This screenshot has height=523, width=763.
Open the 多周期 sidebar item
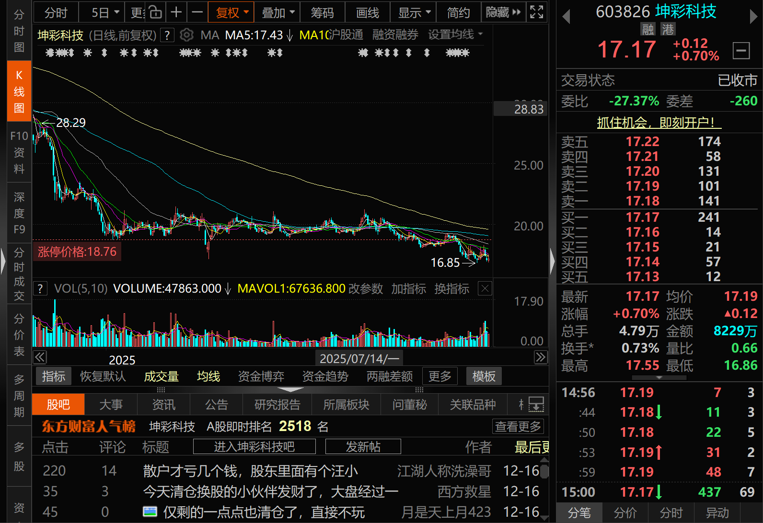(x=19, y=396)
